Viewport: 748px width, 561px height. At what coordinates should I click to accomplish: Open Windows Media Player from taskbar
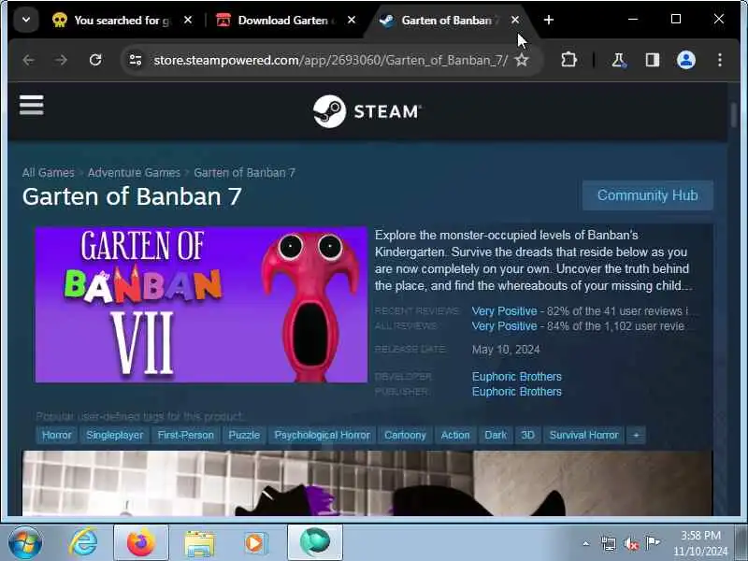pyautogui.click(x=256, y=543)
